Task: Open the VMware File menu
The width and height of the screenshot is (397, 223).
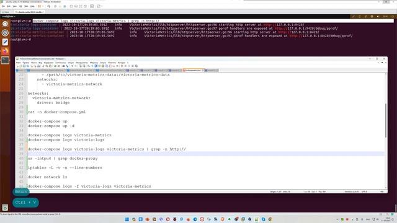Action: pos(3,6)
